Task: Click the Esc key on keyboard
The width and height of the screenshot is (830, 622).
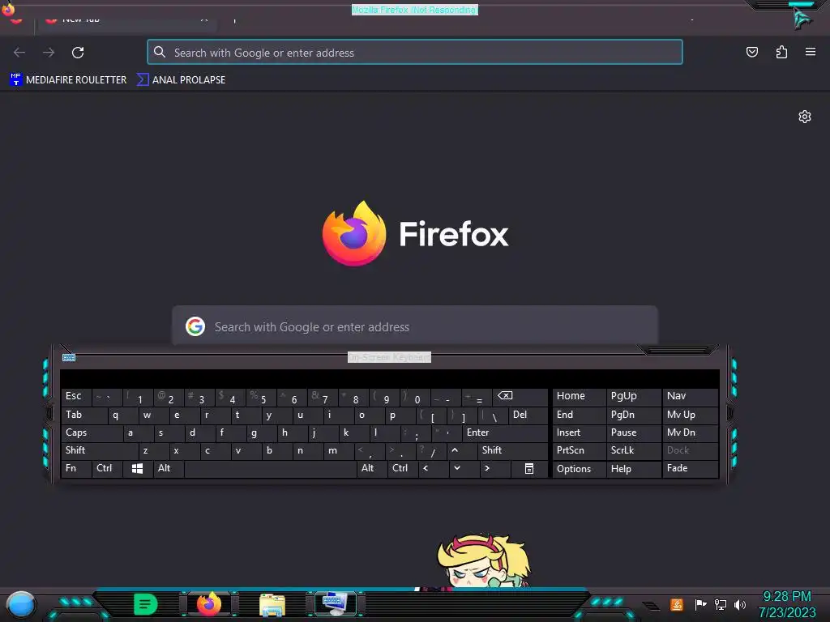Action: coord(75,396)
